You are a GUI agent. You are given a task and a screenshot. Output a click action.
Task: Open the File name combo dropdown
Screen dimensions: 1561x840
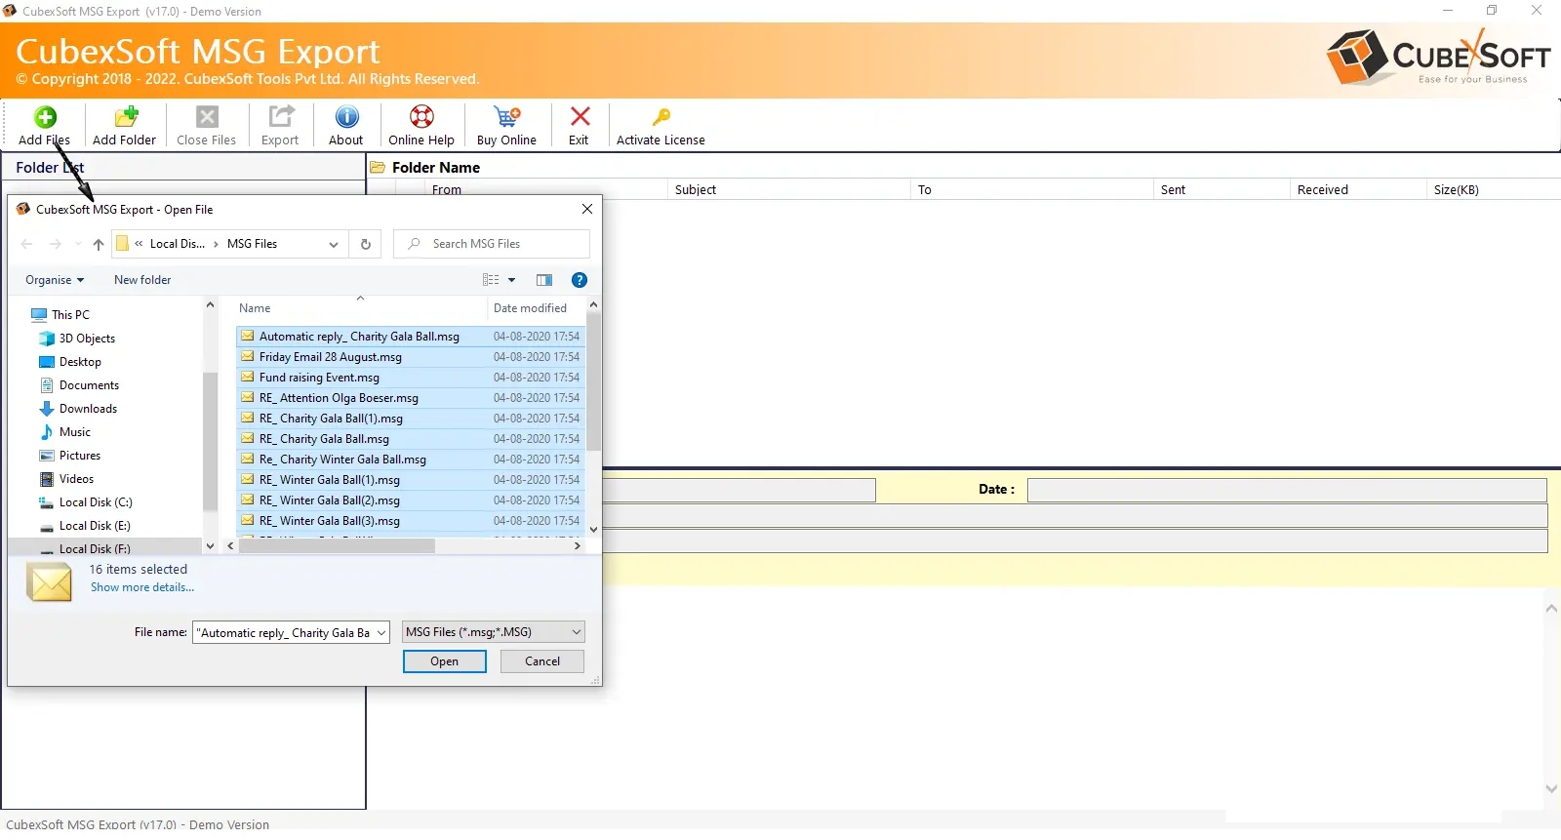381,633
